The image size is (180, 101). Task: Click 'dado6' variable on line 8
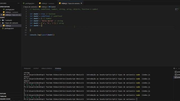point(36,26)
